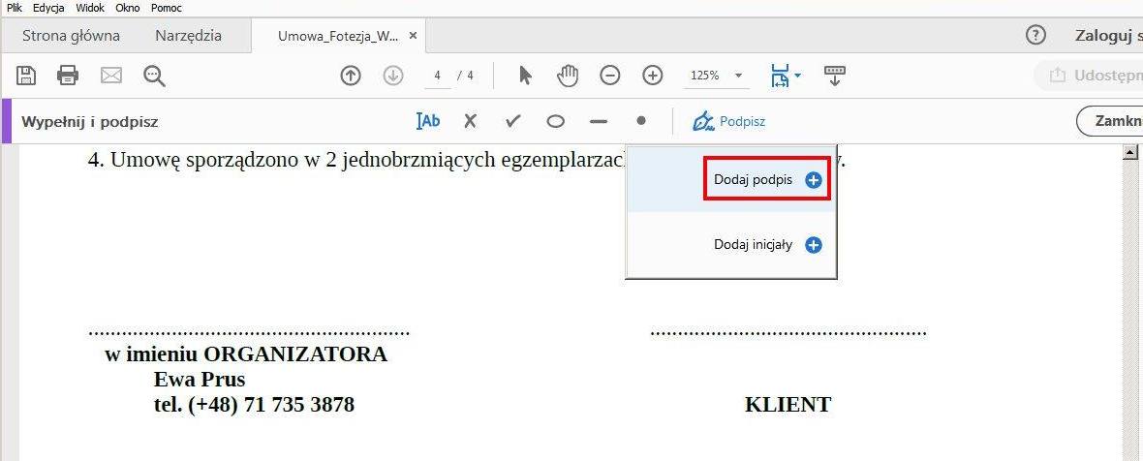Select the checkmark fill tool

click(513, 121)
